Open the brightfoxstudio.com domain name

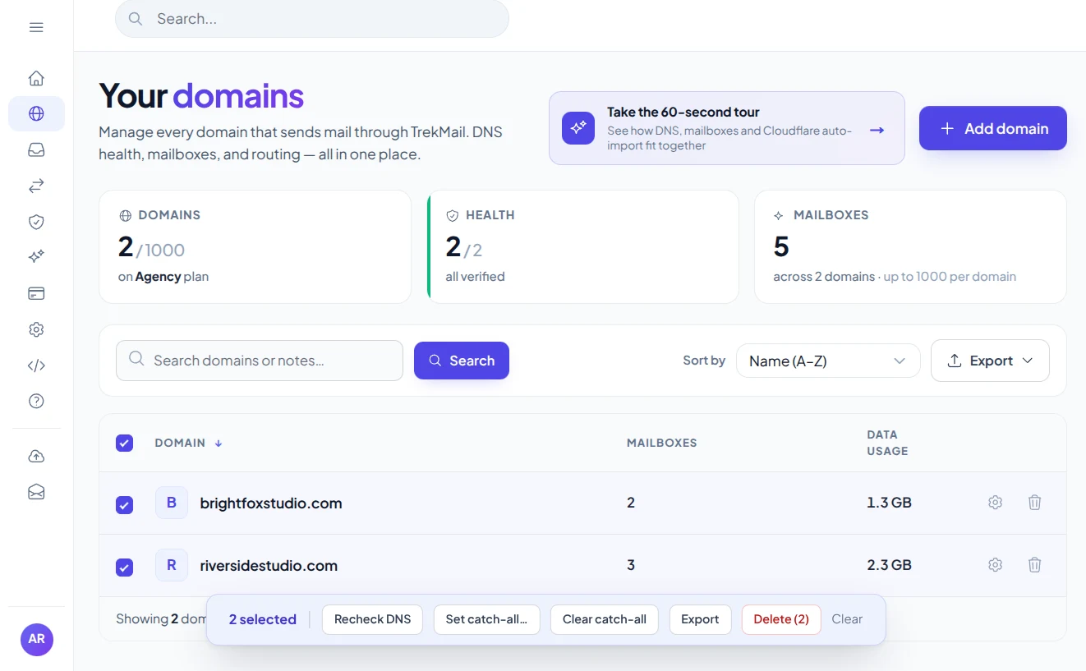coord(271,503)
